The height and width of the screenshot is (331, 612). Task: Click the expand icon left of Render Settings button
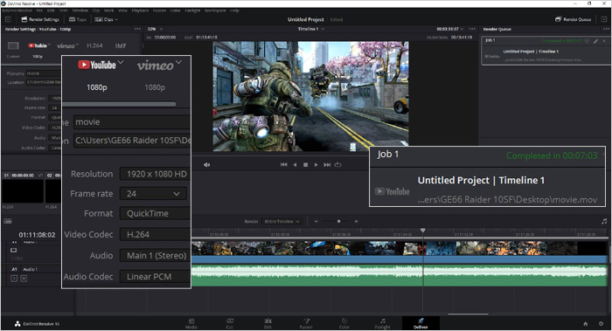tap(8, 19)
